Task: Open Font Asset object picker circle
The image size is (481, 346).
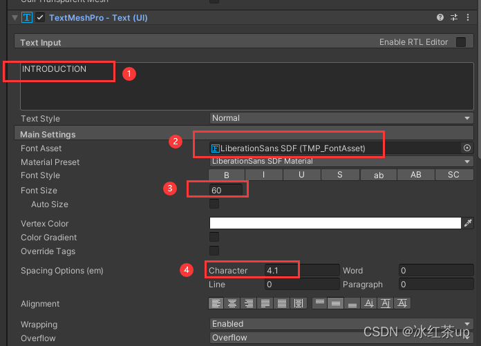Action: point(467,148)
